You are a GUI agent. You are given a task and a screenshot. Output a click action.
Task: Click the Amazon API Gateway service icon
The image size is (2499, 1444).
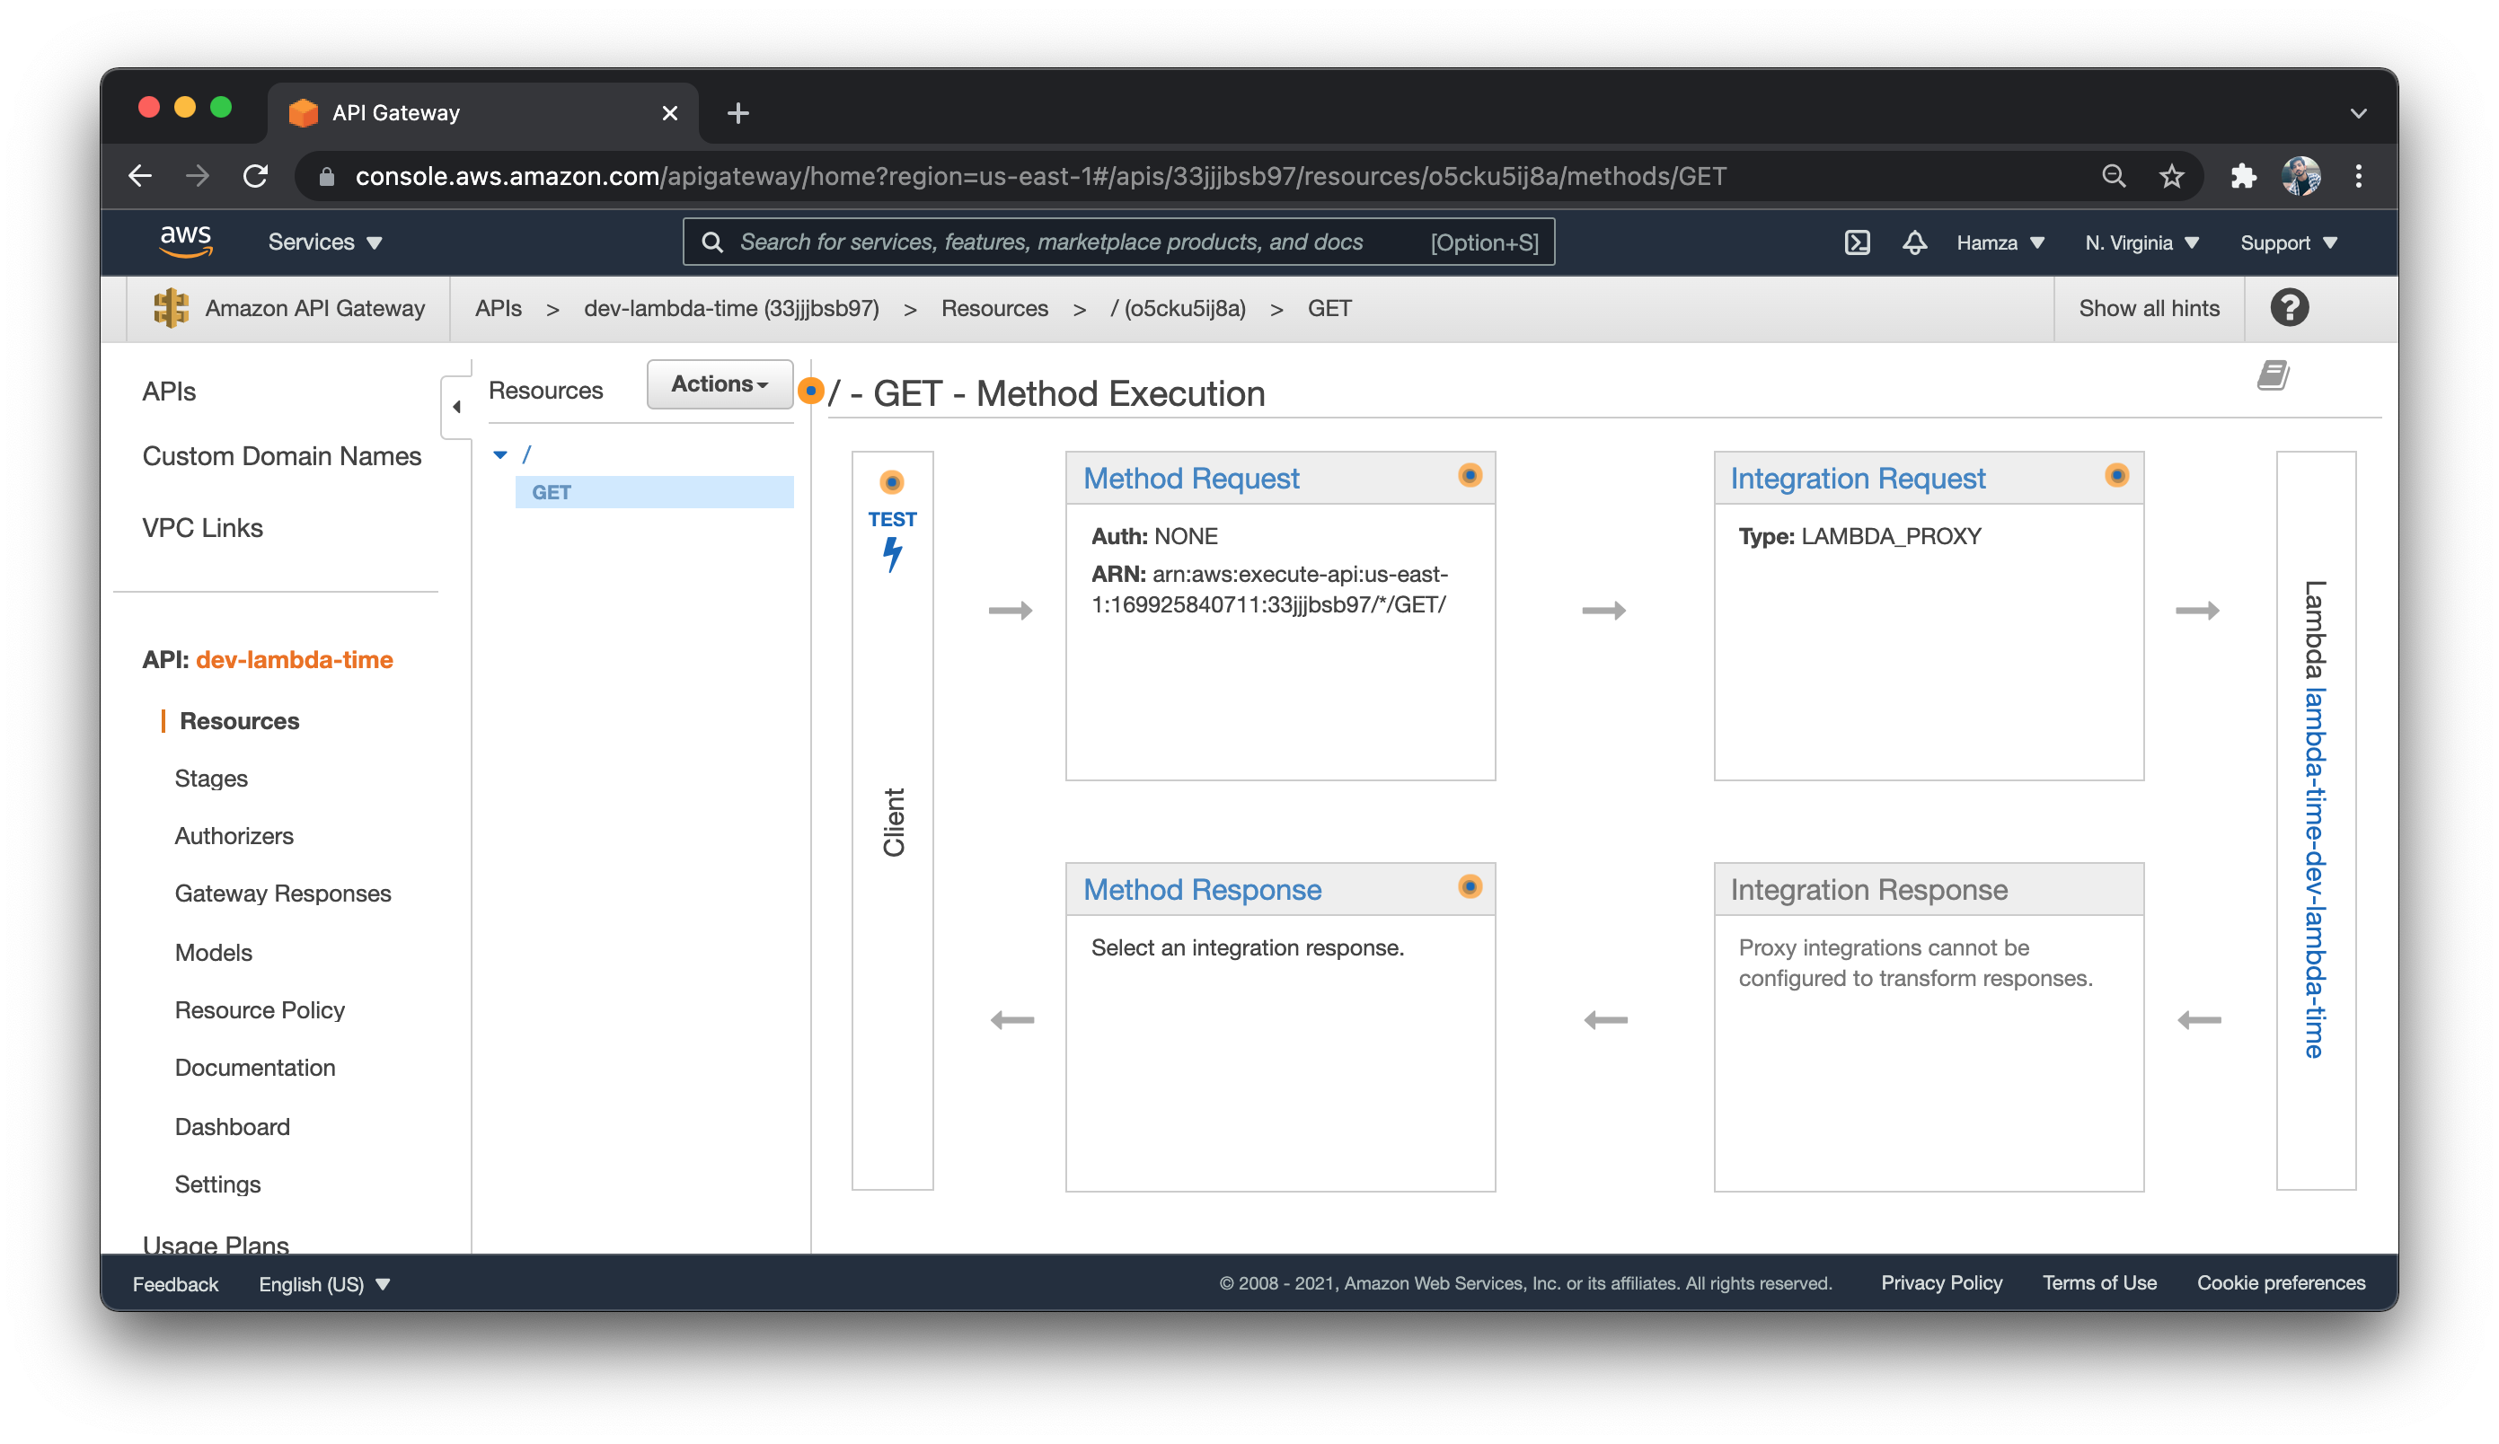tap(171, 308)
